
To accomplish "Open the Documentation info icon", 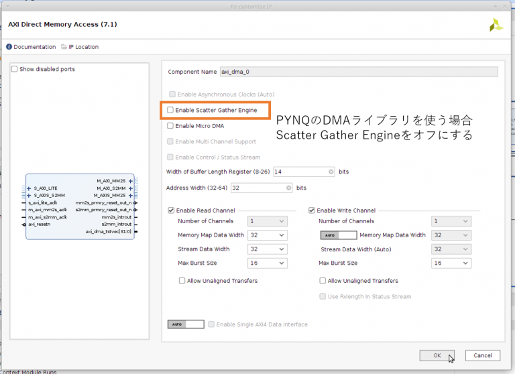I will (9, 47).
